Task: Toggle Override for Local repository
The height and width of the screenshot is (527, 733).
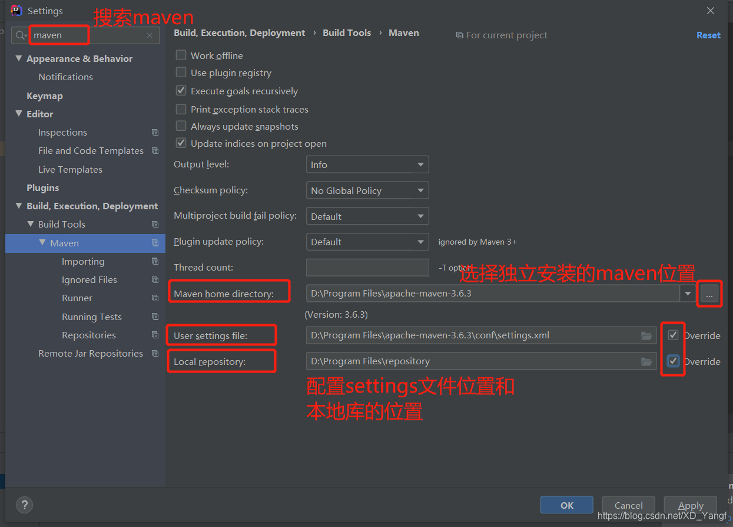Action: tap(674, 361)
